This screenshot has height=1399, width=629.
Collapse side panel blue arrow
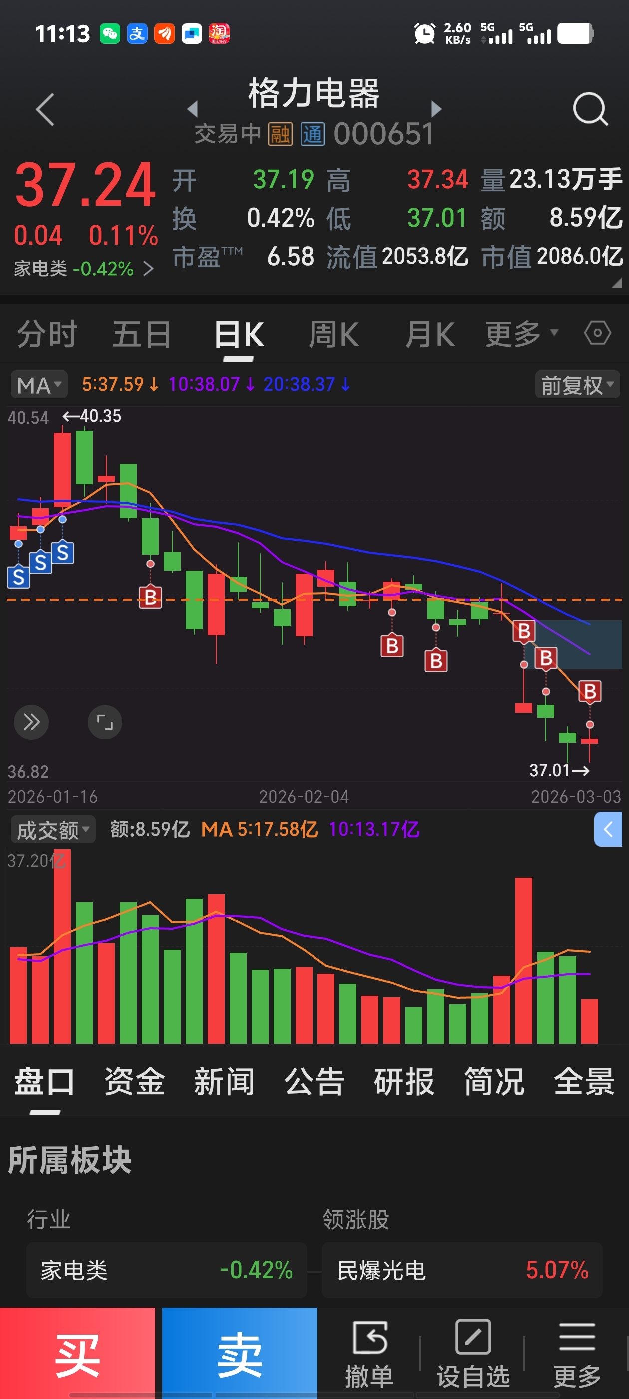point(608,829)
